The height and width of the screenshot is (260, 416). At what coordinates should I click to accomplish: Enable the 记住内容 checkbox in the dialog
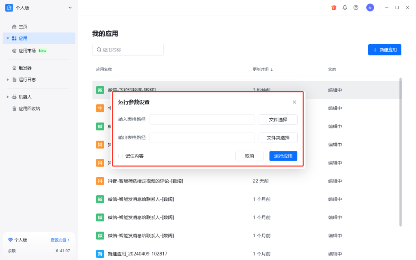[120, 156]
